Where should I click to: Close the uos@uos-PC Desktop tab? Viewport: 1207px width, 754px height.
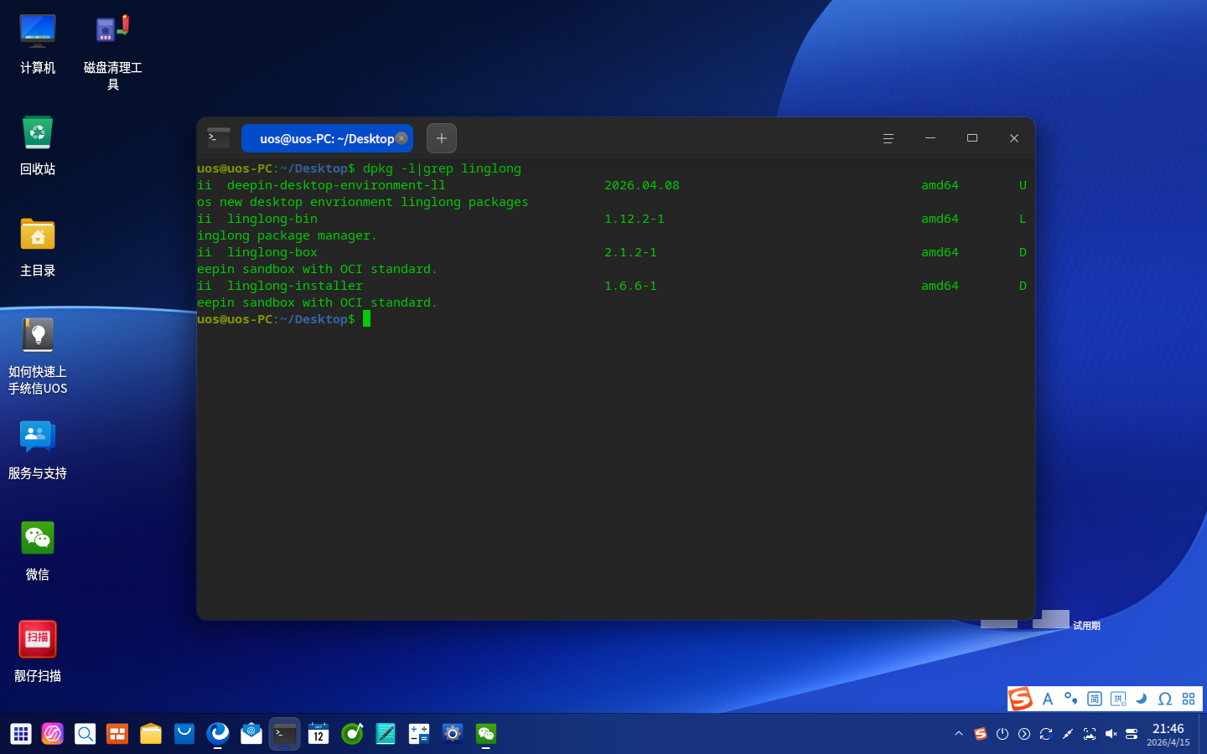[x=401, y=138]
